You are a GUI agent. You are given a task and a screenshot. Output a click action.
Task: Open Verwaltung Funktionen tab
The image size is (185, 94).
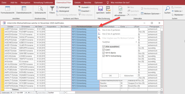pyautogui.click(x=43, y=3)
